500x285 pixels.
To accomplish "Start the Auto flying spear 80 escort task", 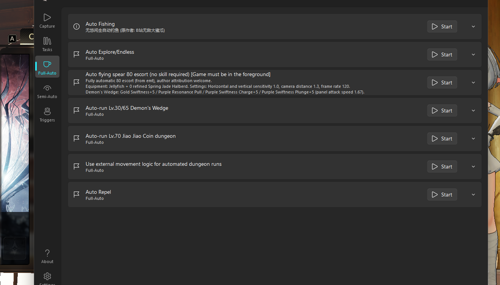I will coord(442,83).
